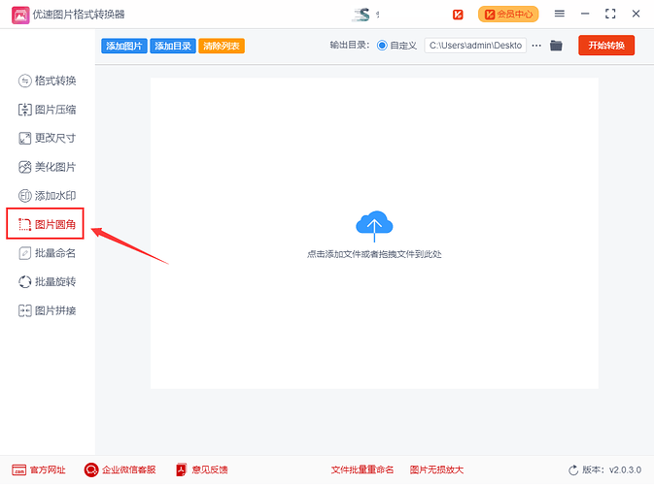Screen dimensions: 654x485
Task: Click the 官方网址 website icon
Action: [19, 470]
